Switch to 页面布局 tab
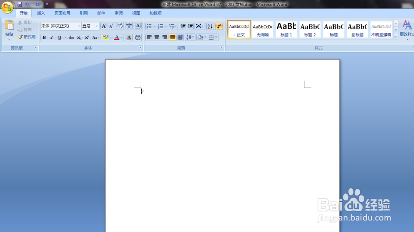The width and height of the screenshot is (414, 232). click(63, 13)
